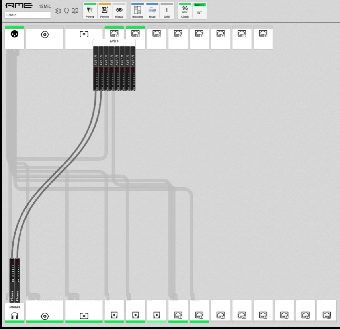Click the Grid size value
The height and width of the screenshot is (329, 340).
point(166,12)
